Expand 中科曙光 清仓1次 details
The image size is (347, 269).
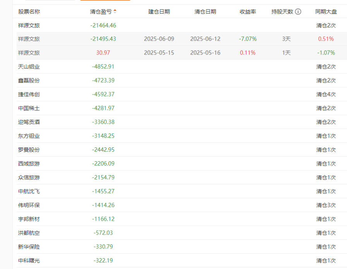[x=326, y=261]
